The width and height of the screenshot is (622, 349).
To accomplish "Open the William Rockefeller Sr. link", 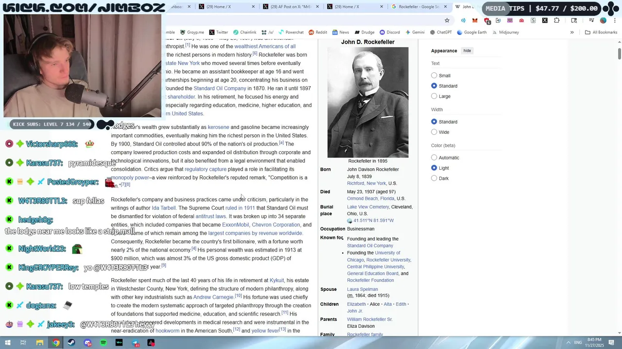I will tap(369, 319).
